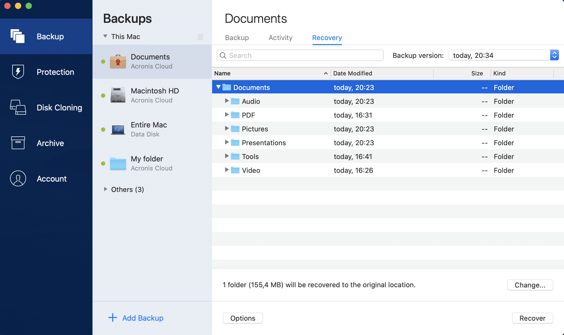Open the Account panel
The width and height of the screenshot is (564, 335).
click(46, 179)
